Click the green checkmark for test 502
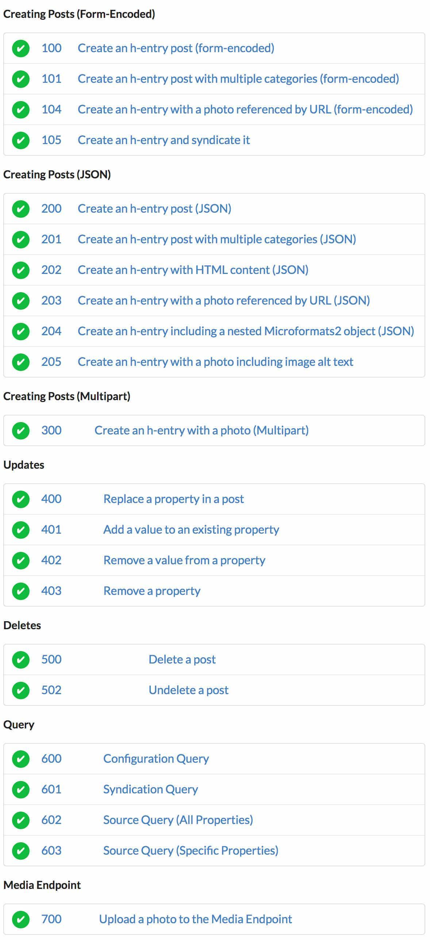430x940 pixels. pos(21,691)
